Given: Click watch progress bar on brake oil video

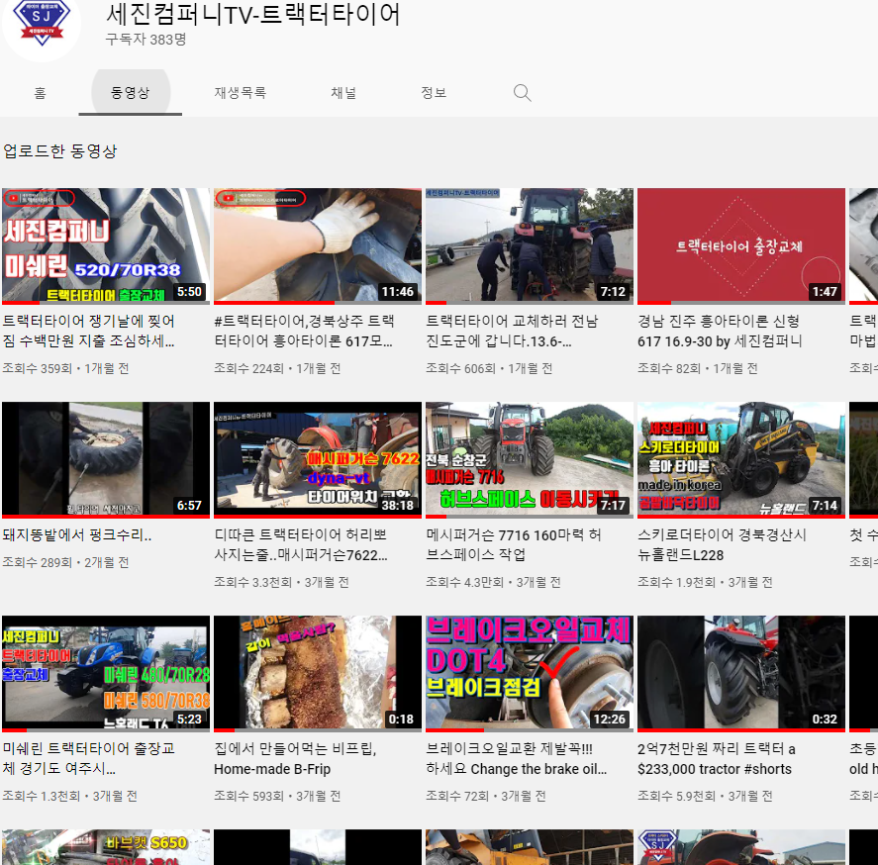Looking at the screenshot, I should click(x=530, y=730).
